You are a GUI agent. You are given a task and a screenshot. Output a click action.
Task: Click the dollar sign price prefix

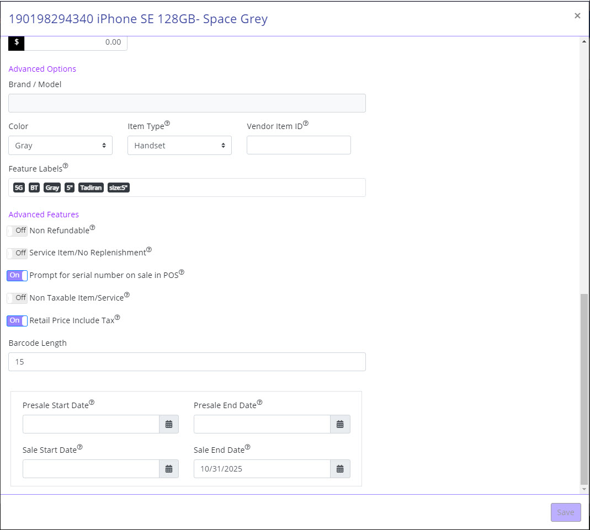(x=16, y=43)
